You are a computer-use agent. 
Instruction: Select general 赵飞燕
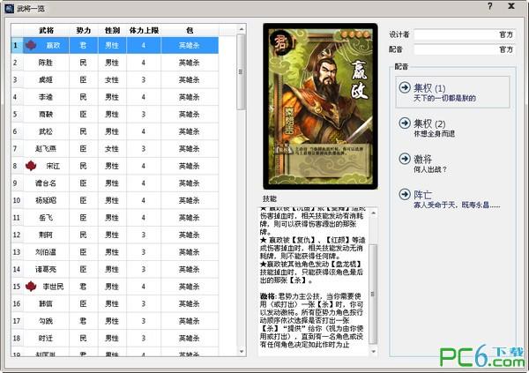coord(46,148)
